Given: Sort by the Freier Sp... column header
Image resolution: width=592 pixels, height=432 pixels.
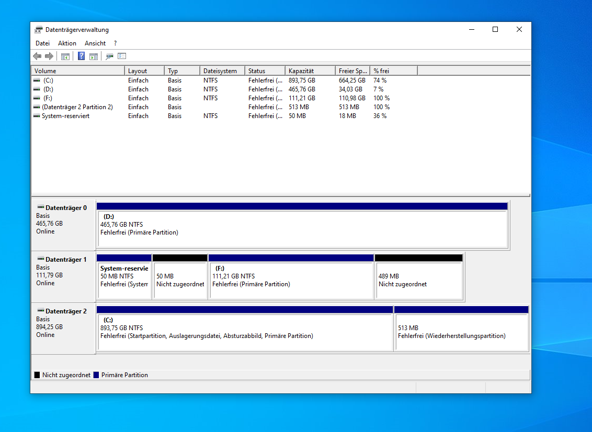Looking at the screenshot, I should pos(352,71).
